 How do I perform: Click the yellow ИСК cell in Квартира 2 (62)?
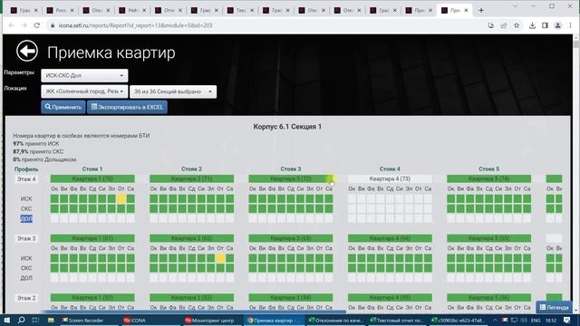click(220, 258)
